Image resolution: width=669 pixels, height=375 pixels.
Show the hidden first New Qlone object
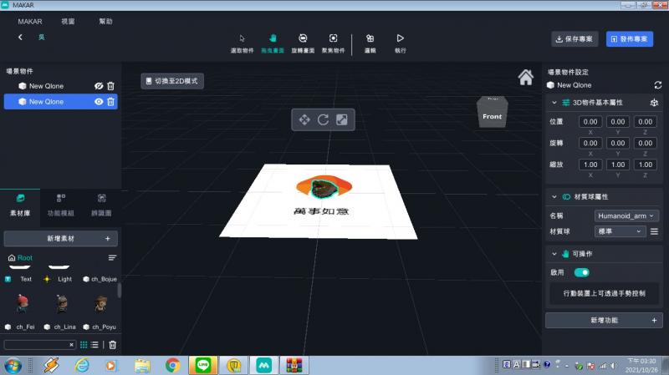click(x=98, y=86)
